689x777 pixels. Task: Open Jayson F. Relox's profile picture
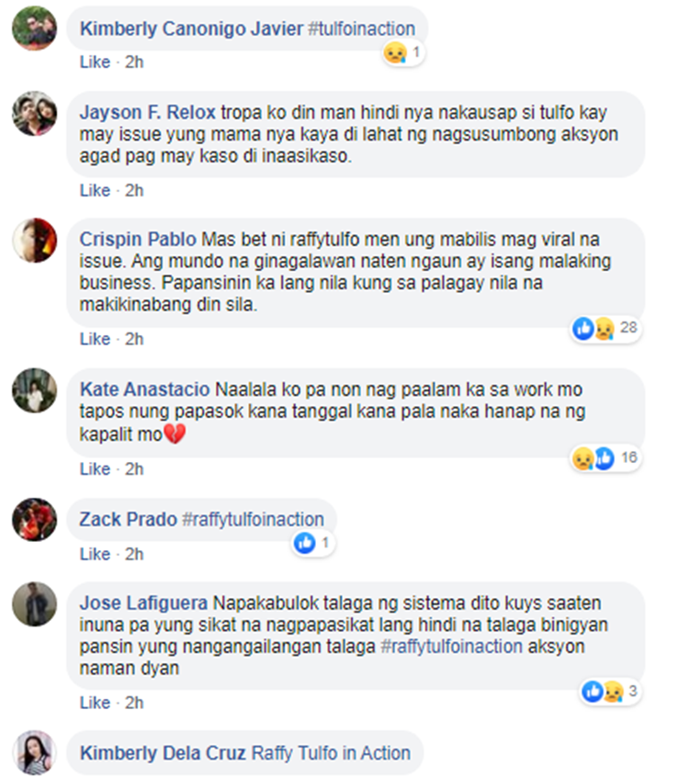click(34, 113)
